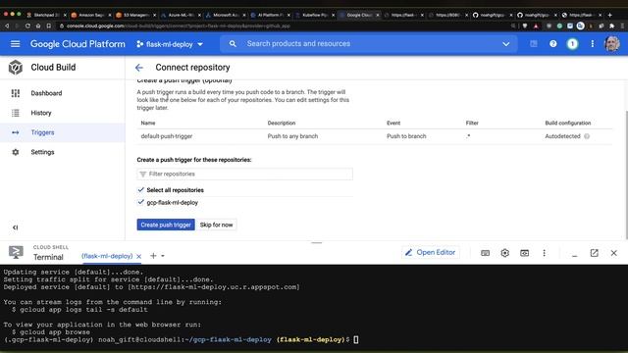Screen dimensions: 628x353
Task: Click Skip for now button
Action: click(x=216, y=225)
